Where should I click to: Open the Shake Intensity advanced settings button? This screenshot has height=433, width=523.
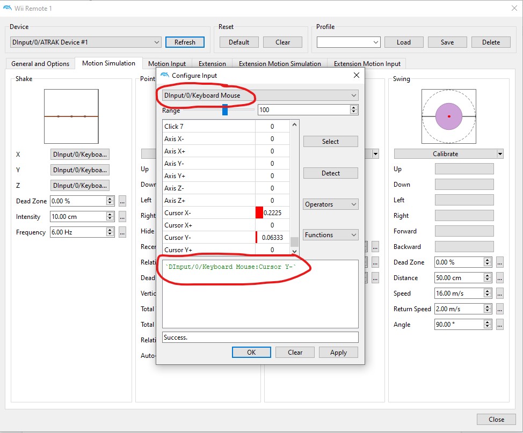point(122,217)
